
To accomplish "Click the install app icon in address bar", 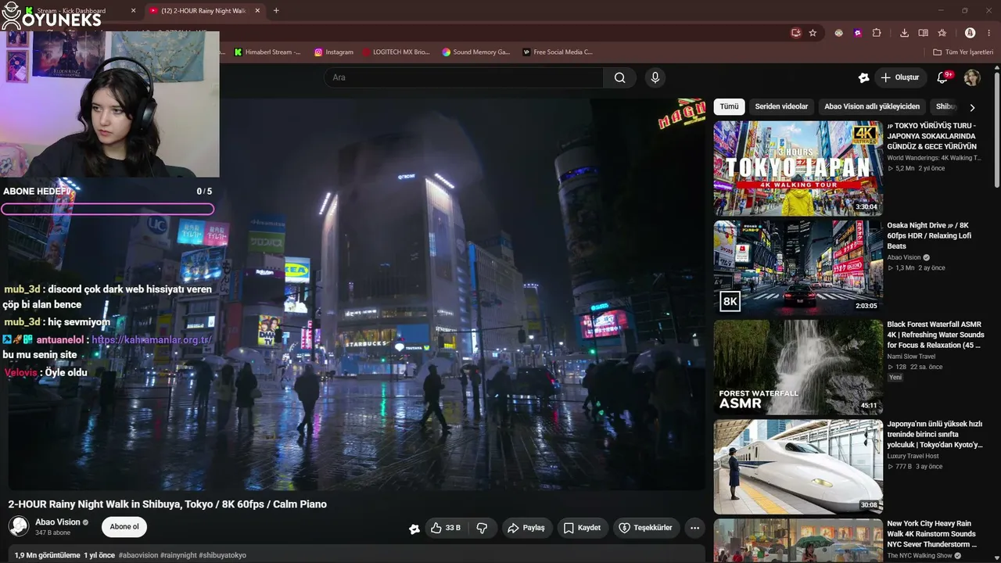I will point(795,33).
